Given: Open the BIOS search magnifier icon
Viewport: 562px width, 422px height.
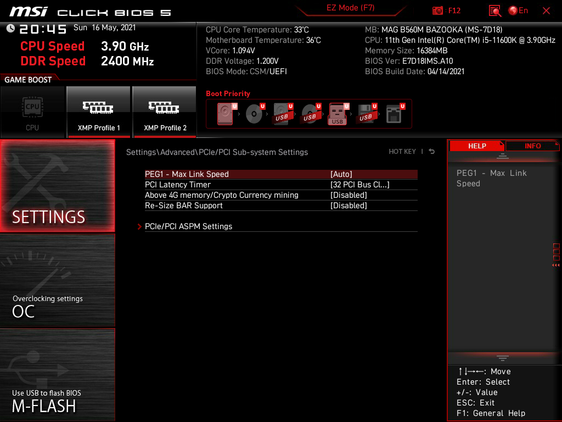Looking at the screenshot, I should [x=495, y=11].
